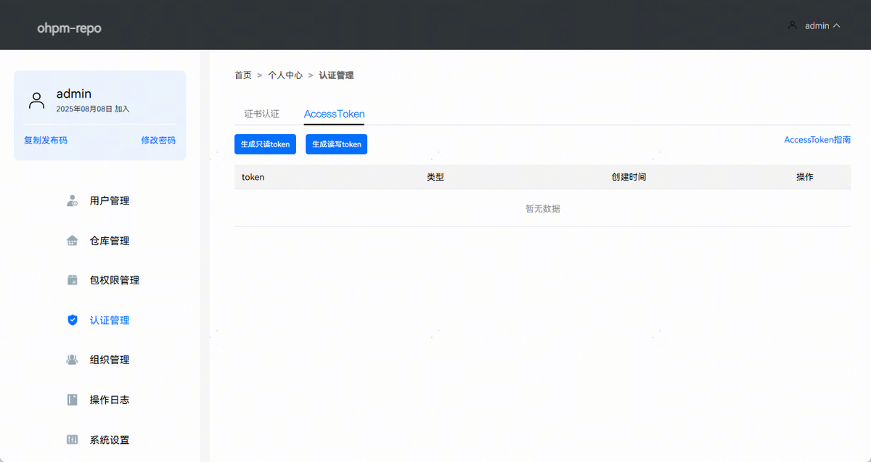Expand the admin dropdown chevron in header
The image size is (871, 462).
[x=837, y=25]
